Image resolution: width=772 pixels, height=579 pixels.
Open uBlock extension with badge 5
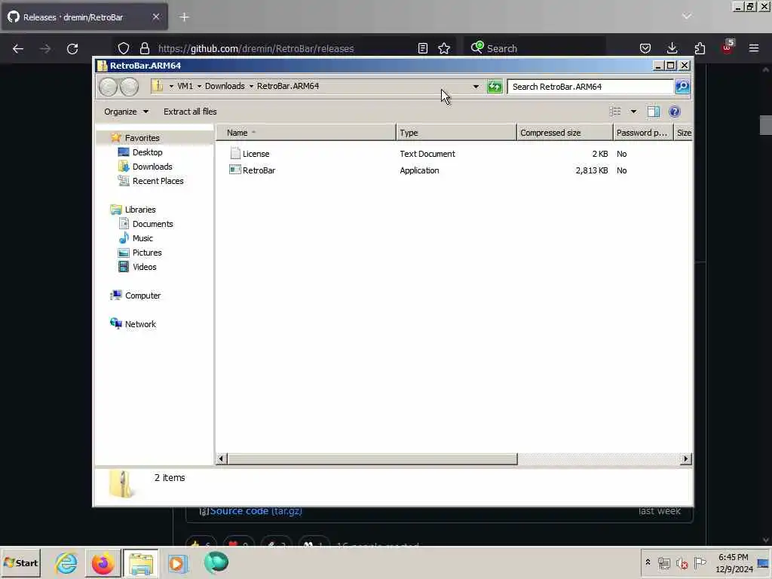pos(728,47)
